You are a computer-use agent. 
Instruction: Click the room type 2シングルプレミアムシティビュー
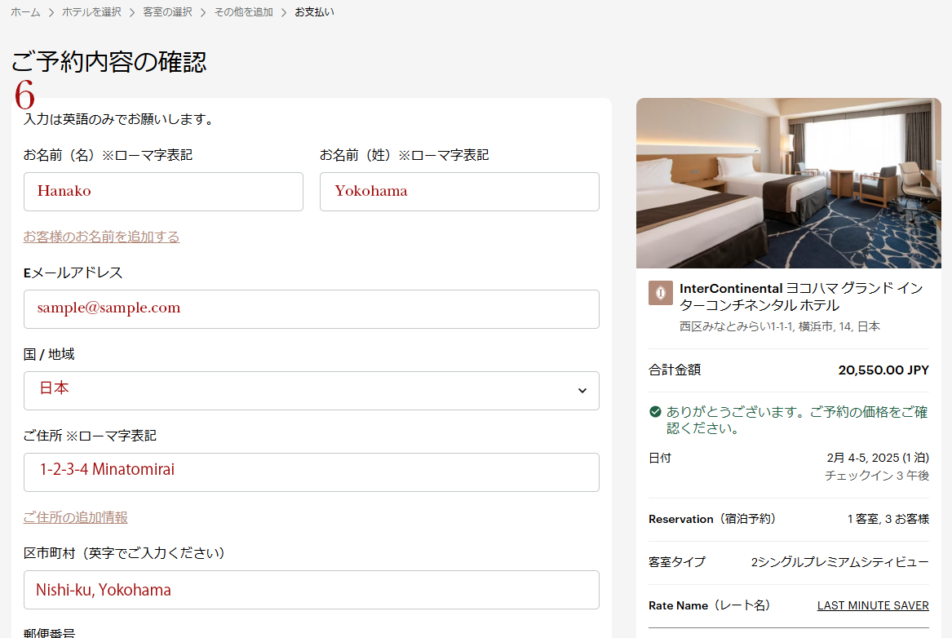839,562
